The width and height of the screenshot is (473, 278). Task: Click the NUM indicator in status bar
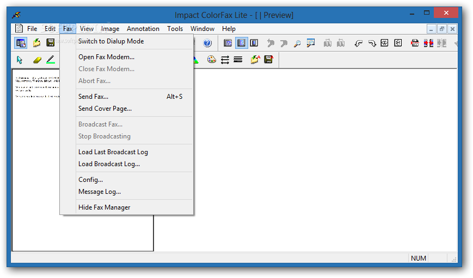point(419,258)
